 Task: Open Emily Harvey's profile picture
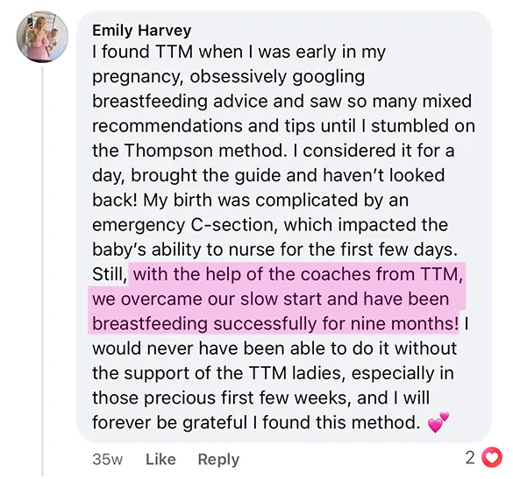[43, 37]
